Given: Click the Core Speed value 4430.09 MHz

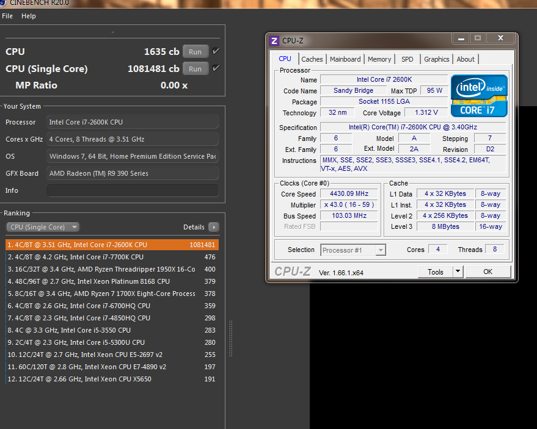Looking at the screenshot, I should click(349, 193).
